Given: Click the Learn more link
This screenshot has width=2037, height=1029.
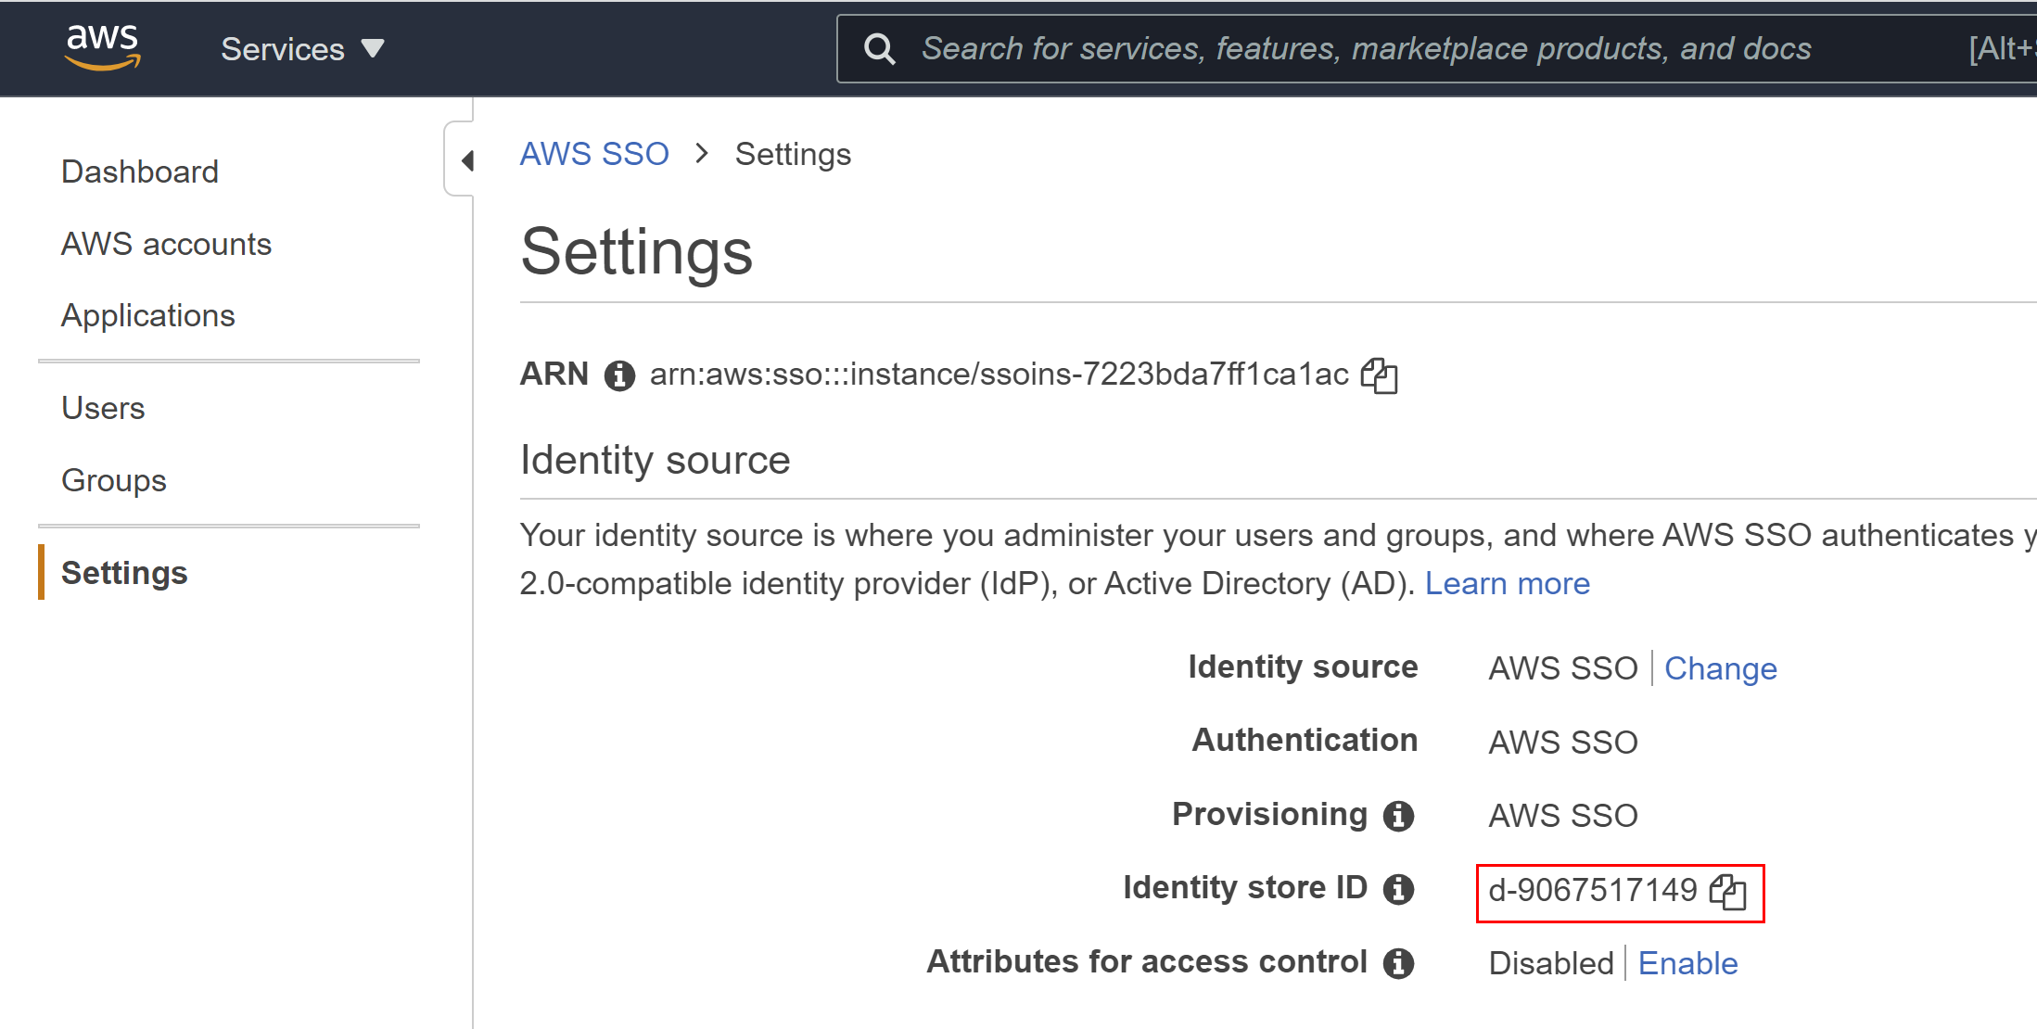Looking at the screenshot, I should coord(1508,583).
